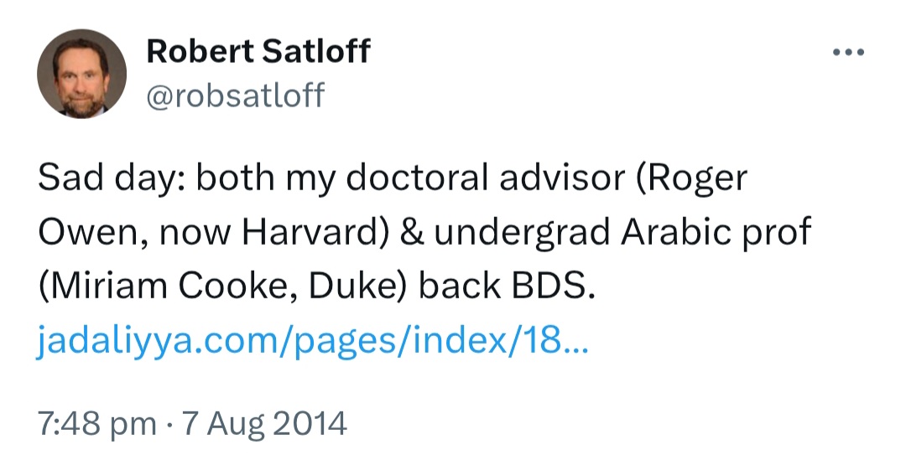Click the phrase "undergrad Arabic prof"
The height and width of the screenshot is (460, 906).
[x=622, y=234]
